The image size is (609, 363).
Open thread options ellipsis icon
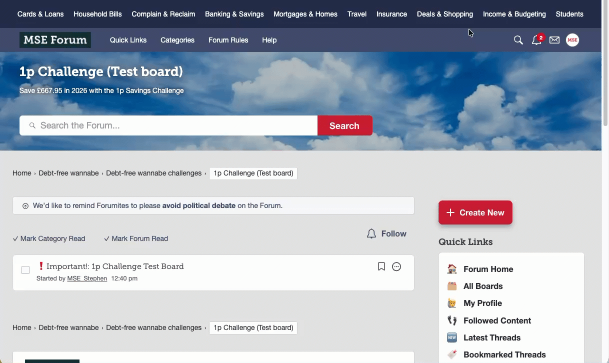[396, 266]
